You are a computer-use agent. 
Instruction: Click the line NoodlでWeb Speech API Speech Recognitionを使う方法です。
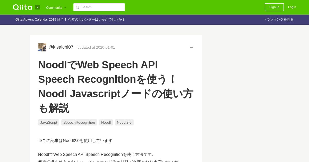[x=97, y=155]
